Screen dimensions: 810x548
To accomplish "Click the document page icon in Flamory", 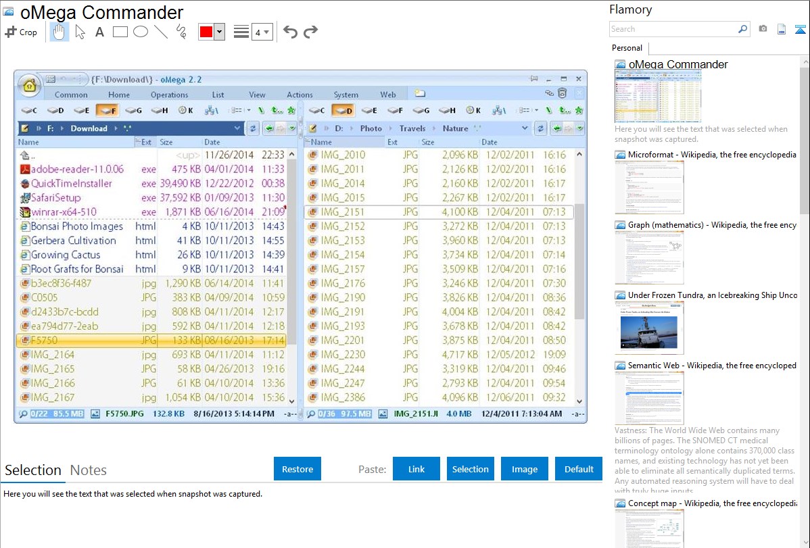I will pos(782,29).
